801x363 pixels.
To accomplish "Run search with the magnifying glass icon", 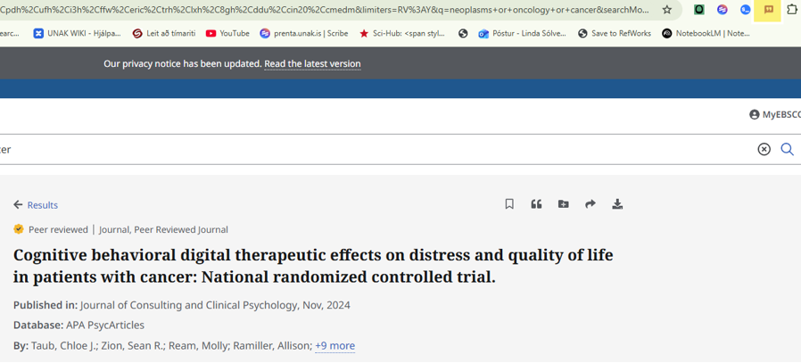I will [x=788, y=149].
